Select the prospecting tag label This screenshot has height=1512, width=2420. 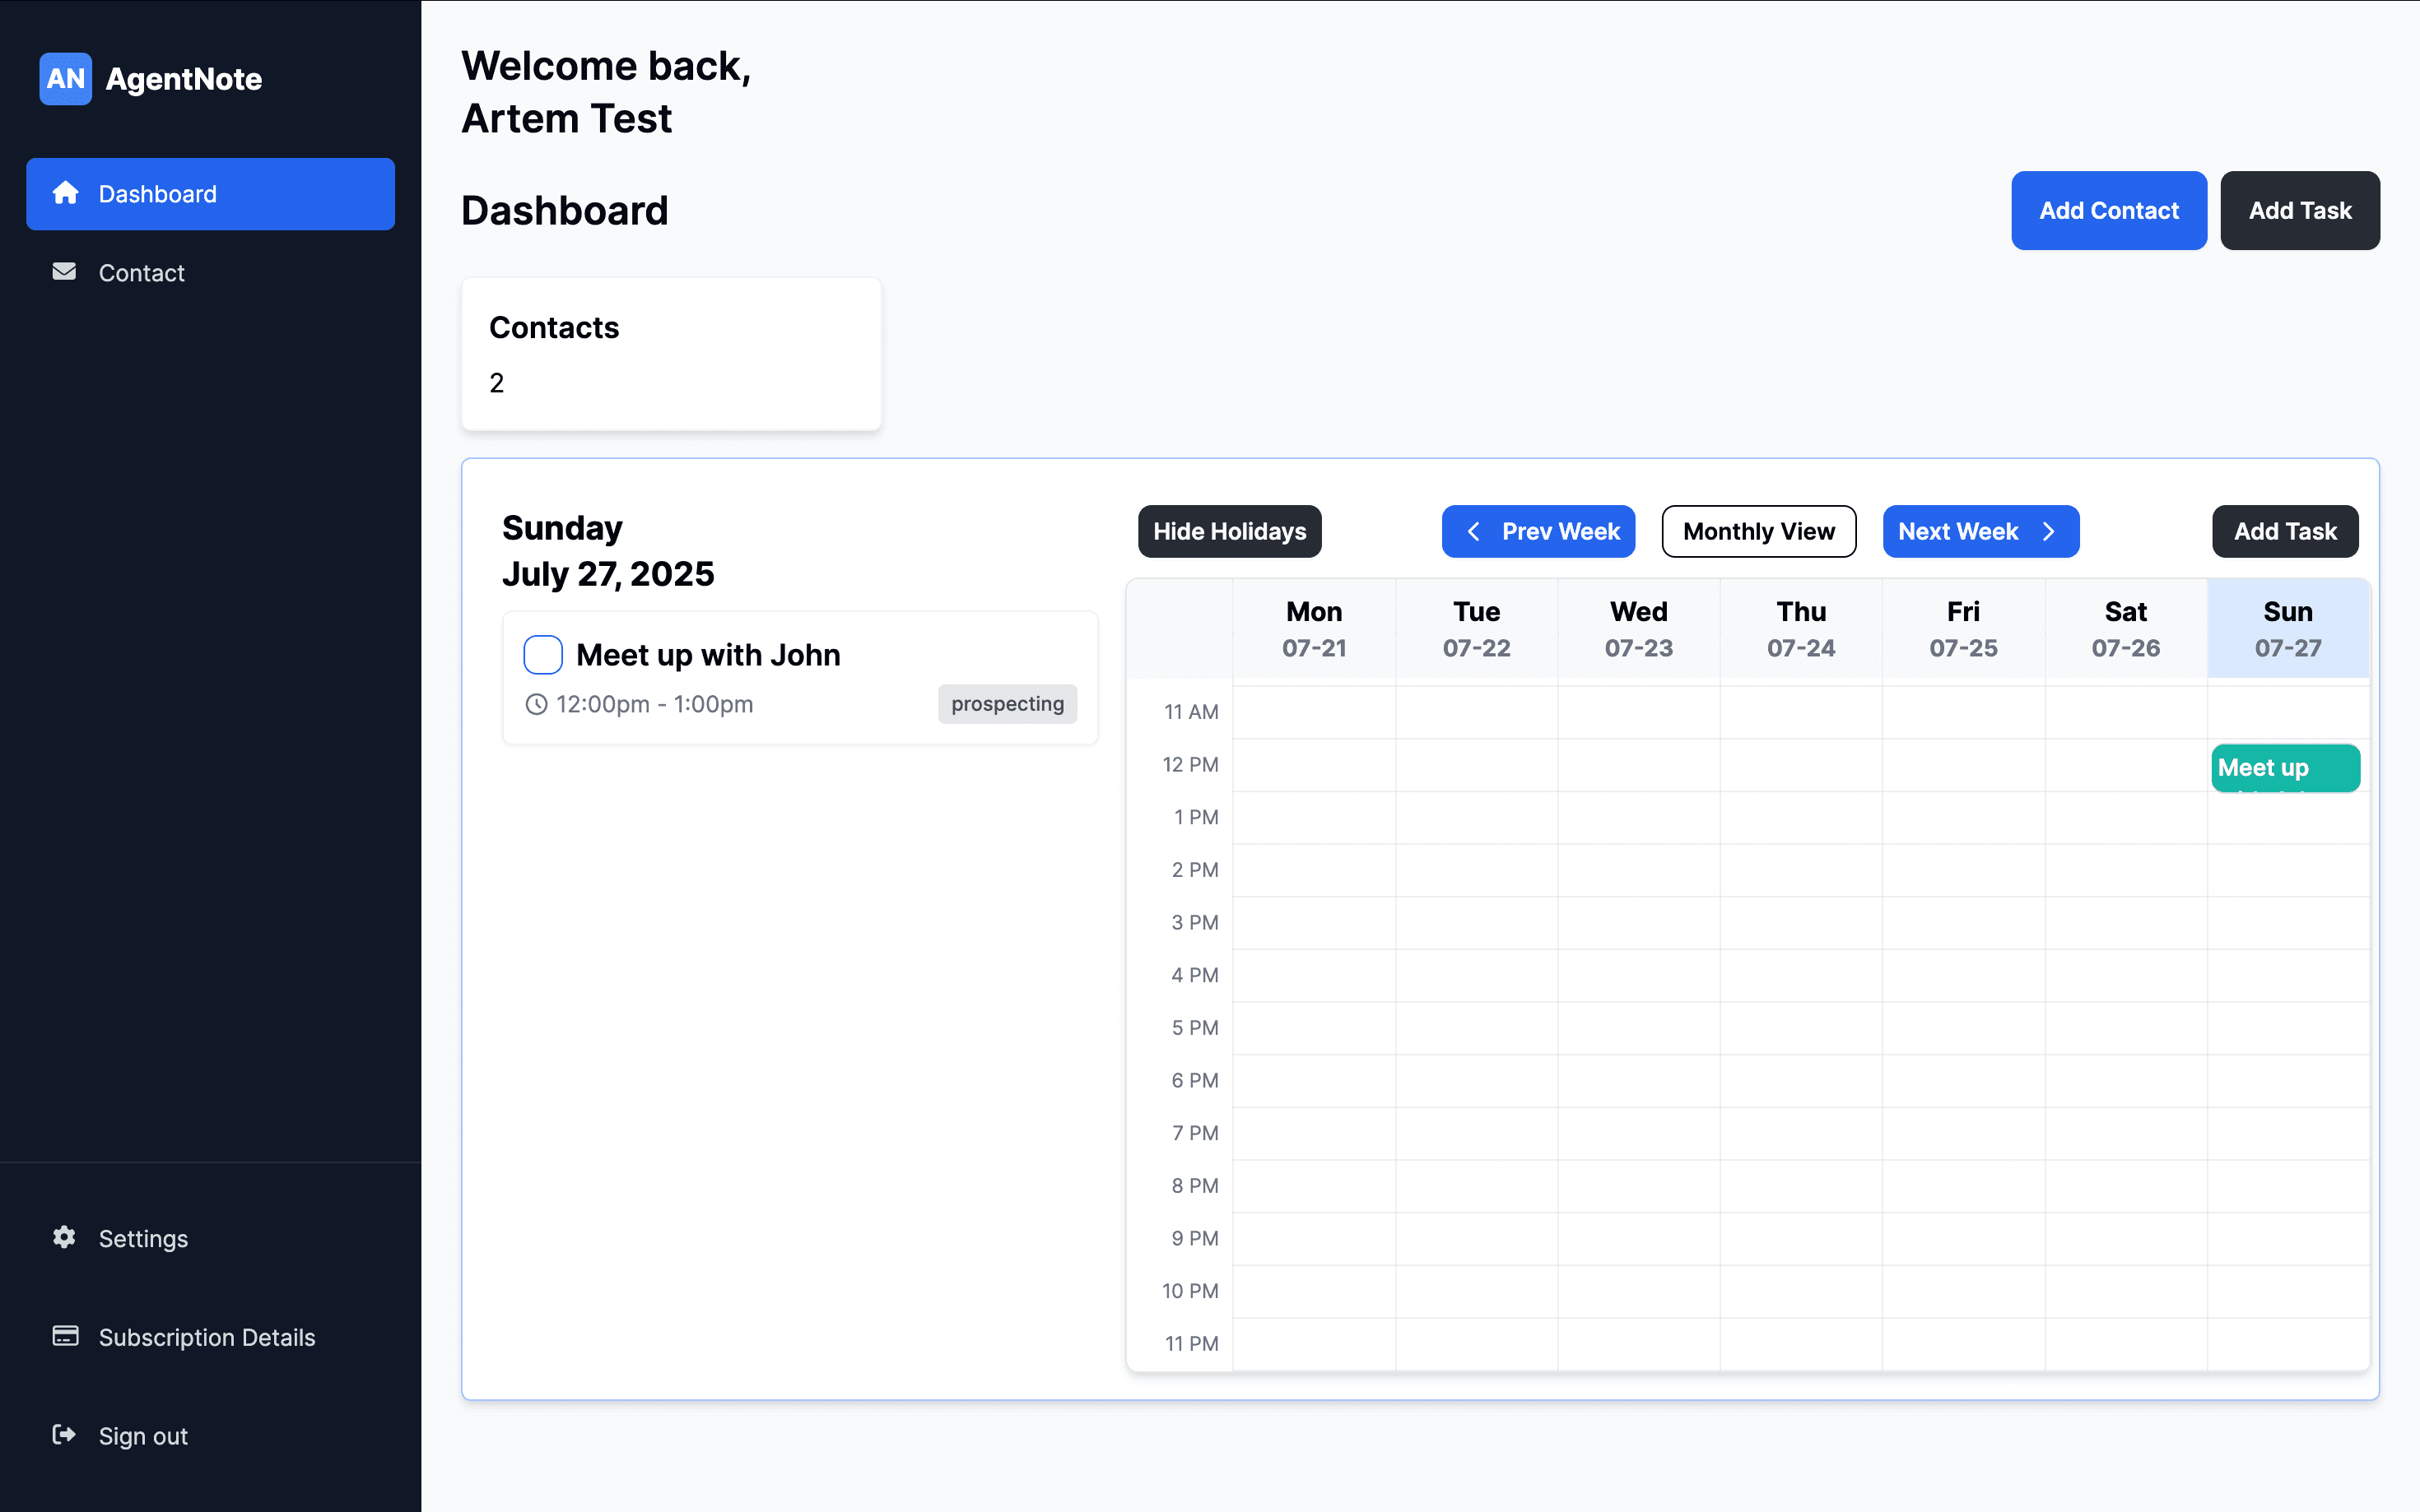[1007, 704]
